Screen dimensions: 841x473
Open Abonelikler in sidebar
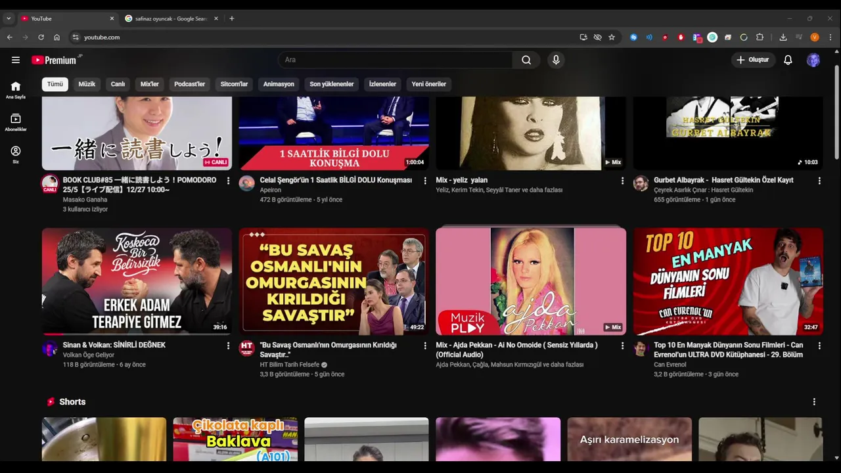[16, 122]
